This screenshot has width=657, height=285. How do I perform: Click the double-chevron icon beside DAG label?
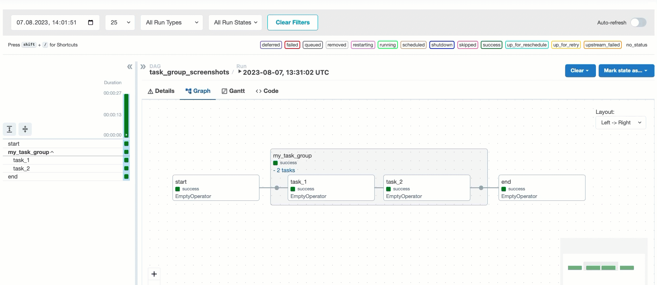click(143, 67)
